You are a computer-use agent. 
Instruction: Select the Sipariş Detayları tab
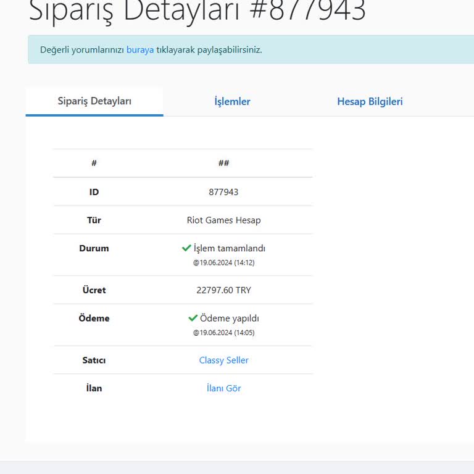coord(94,101)
